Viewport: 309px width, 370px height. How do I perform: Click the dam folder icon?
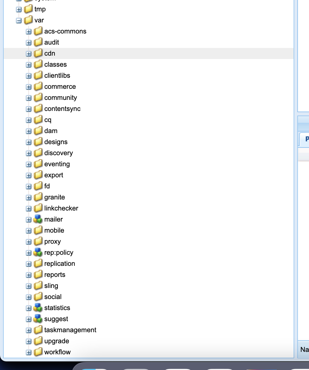click(38, 131)
